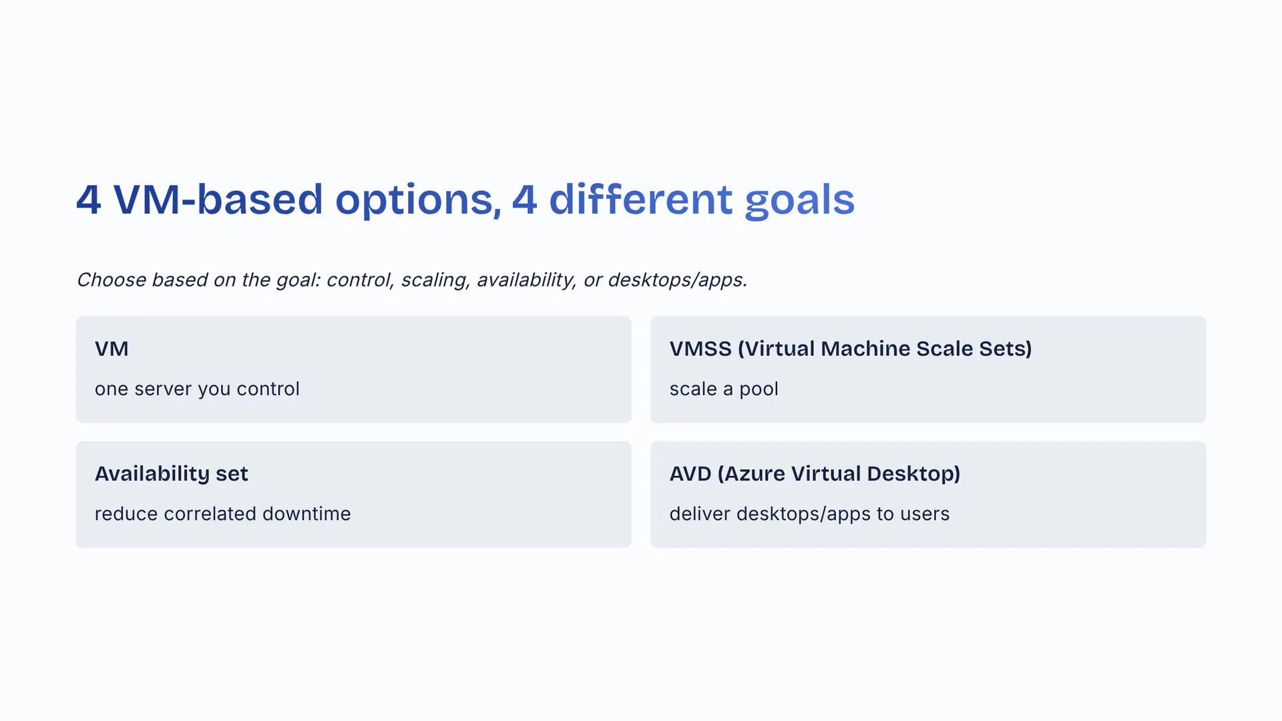Click "reduce correlated downtime" description text
Image resolution: width=1282 pixels, height=721 pixels.
click(x=222, y=513)
